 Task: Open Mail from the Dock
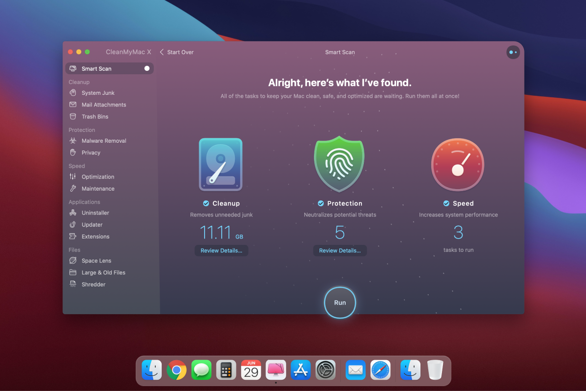tap(356, 370)
